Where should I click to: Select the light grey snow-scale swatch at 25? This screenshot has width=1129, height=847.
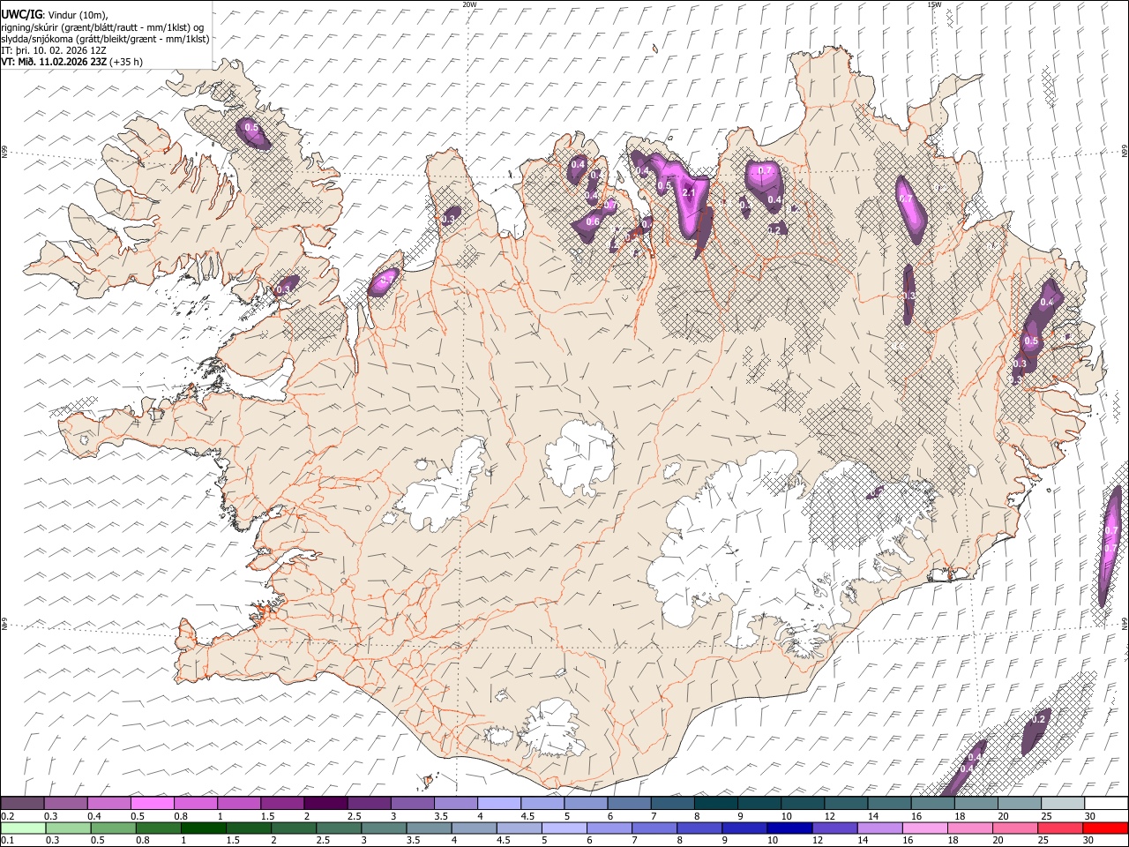click(1062, 803)
